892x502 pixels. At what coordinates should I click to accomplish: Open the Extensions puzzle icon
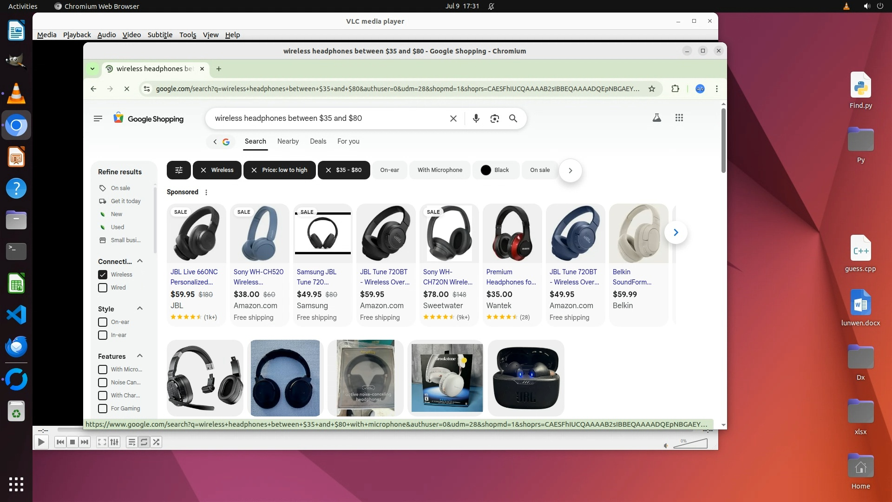point(675,89)
